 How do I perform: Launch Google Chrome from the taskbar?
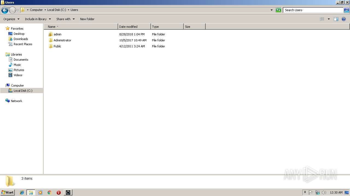tap(49, 192)
